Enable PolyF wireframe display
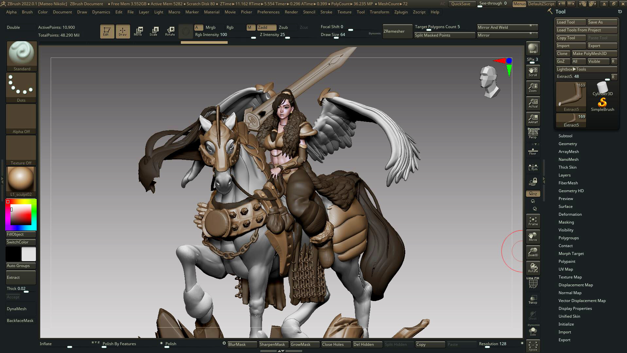The width and height of the screenshot is (627, 353). tap(533, 283)
